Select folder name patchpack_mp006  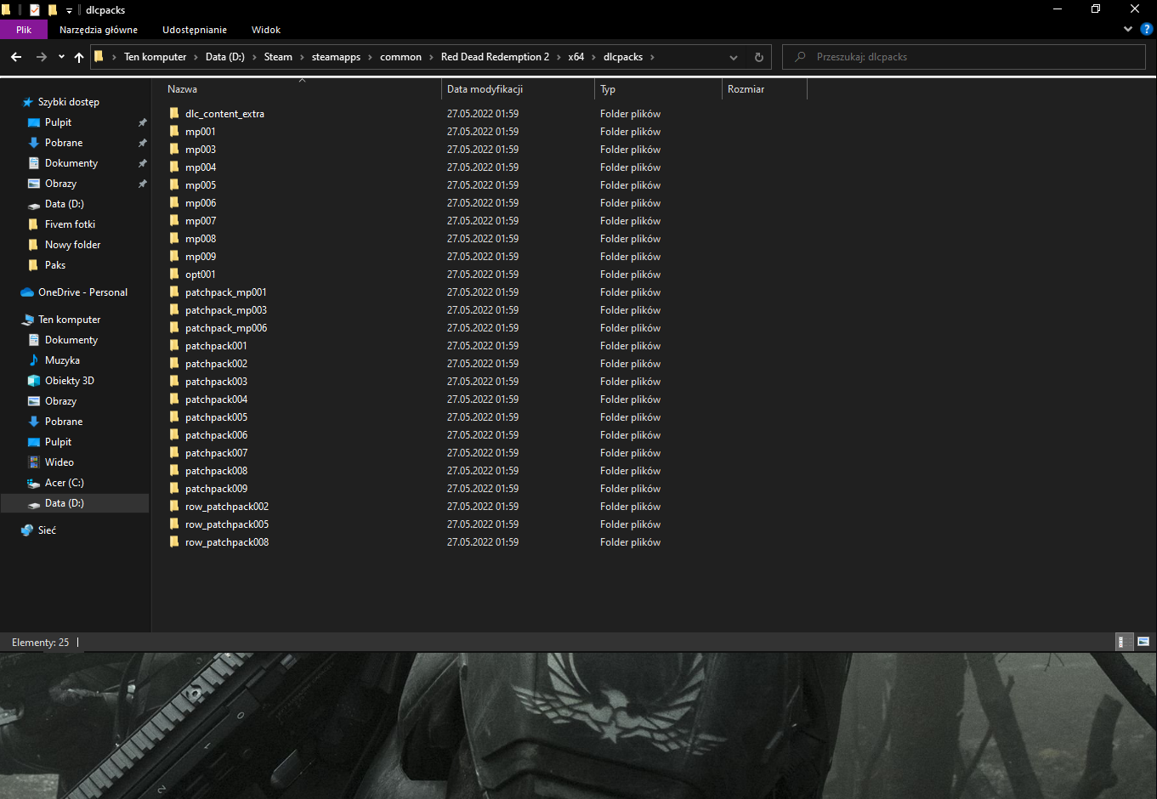[x=226, y=328]
